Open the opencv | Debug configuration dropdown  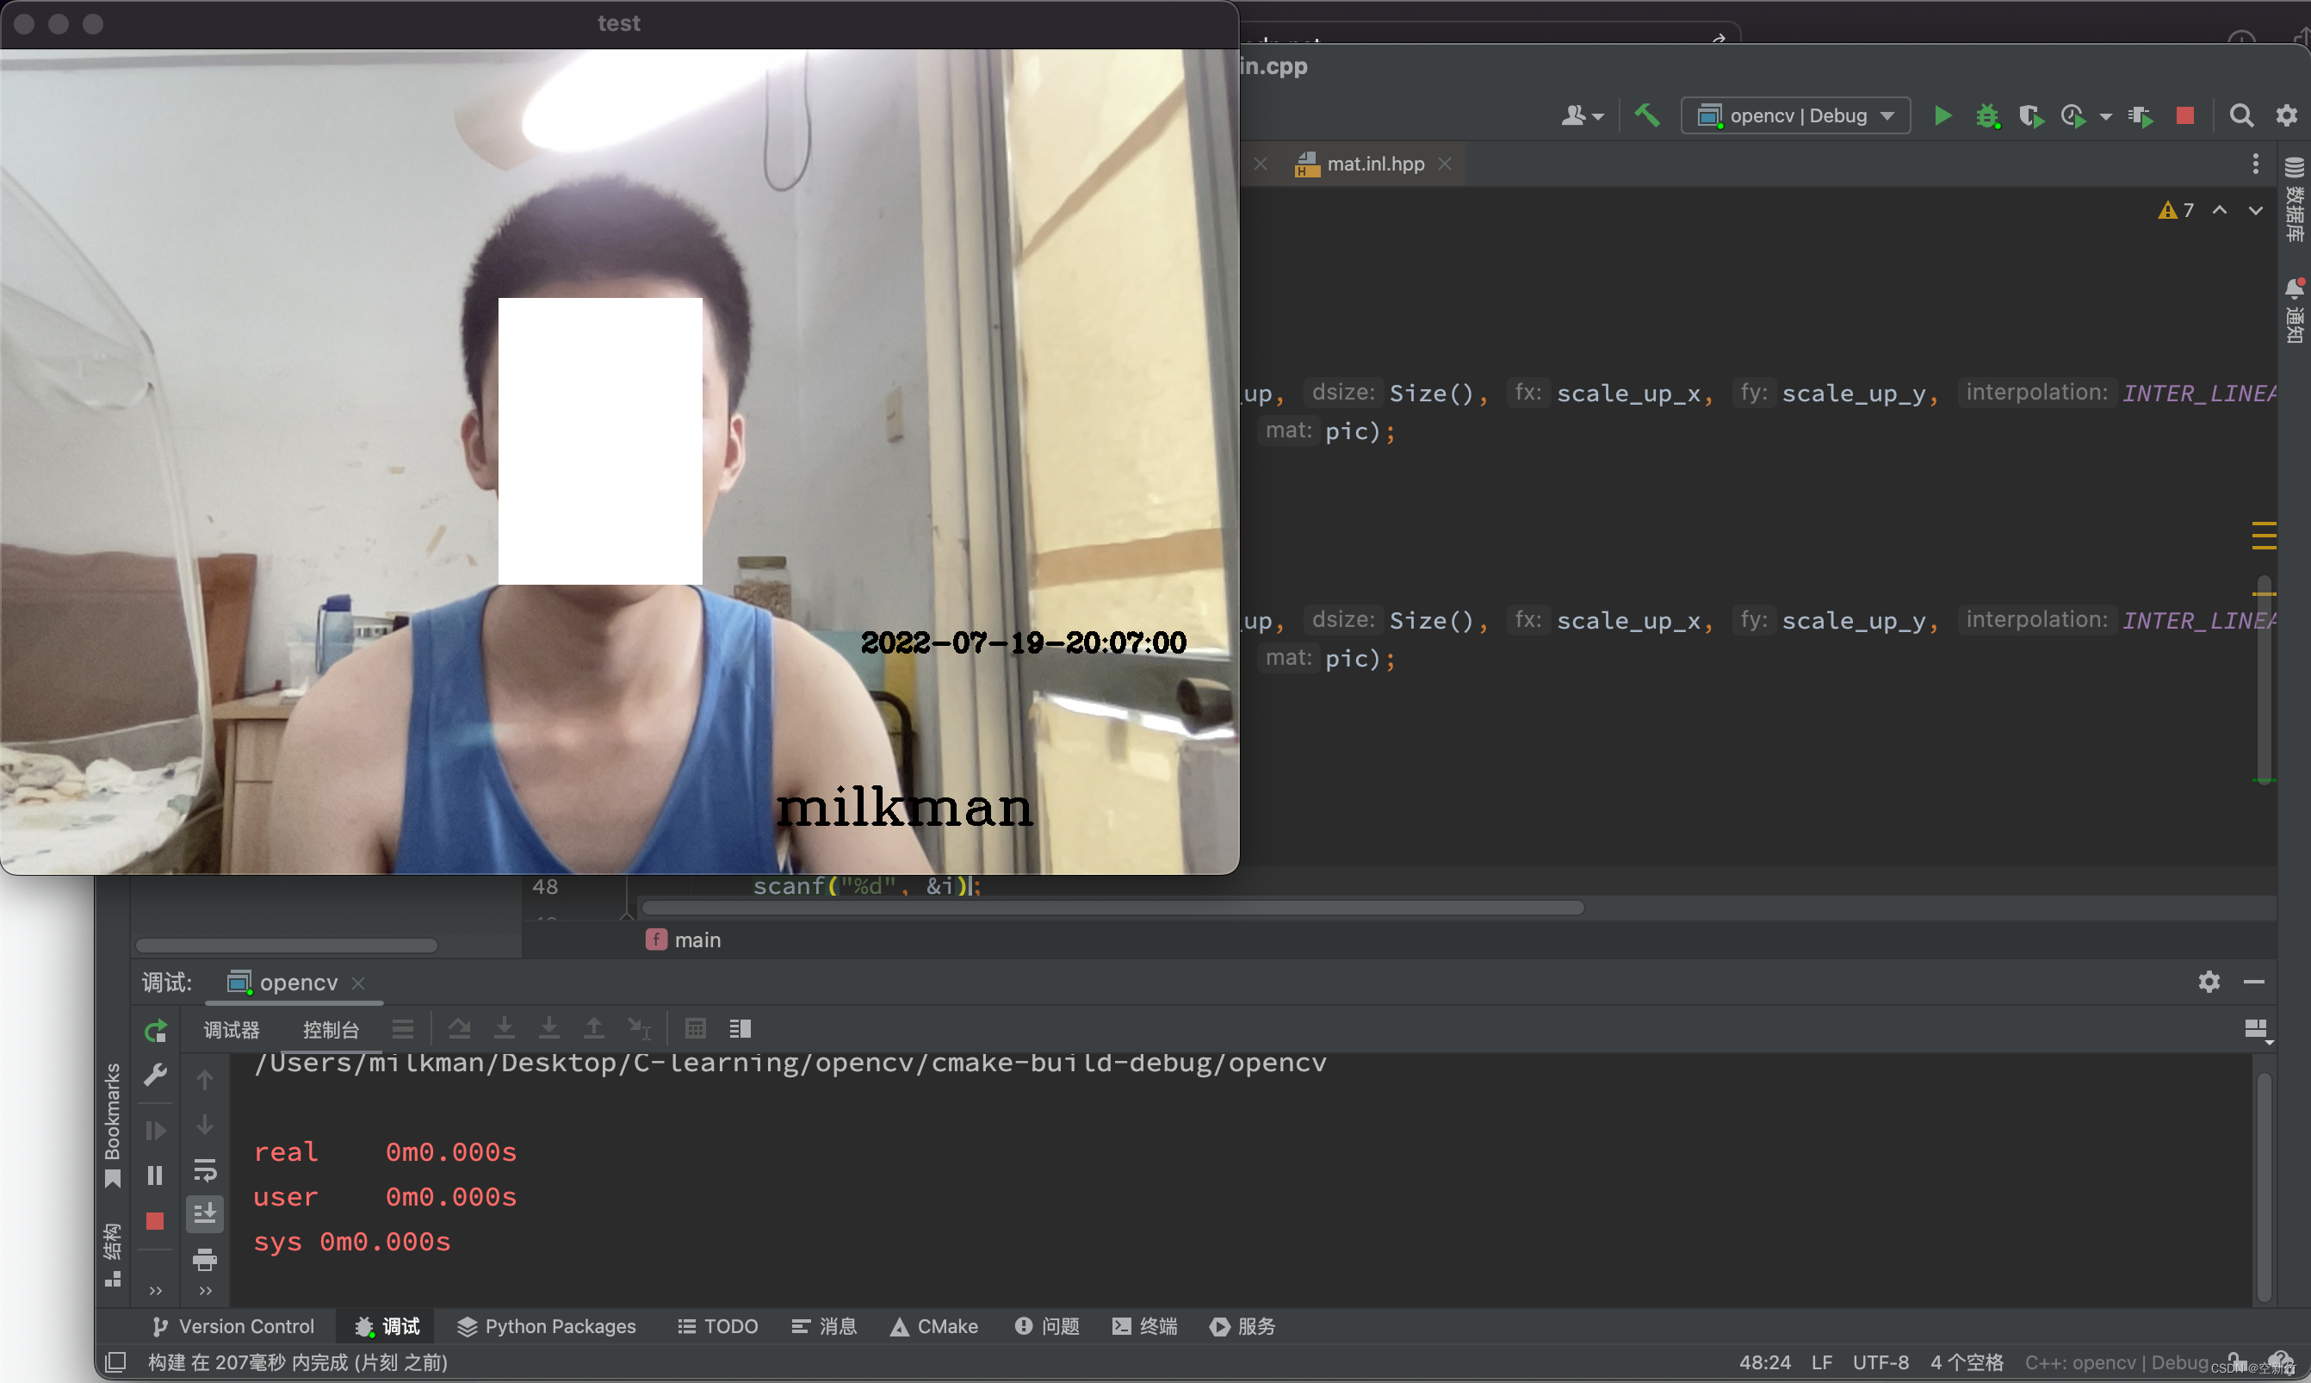tap(1796, 115)
